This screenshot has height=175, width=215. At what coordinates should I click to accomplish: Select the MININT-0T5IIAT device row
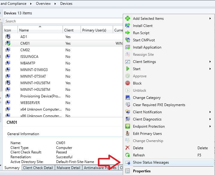coord(63,76)
